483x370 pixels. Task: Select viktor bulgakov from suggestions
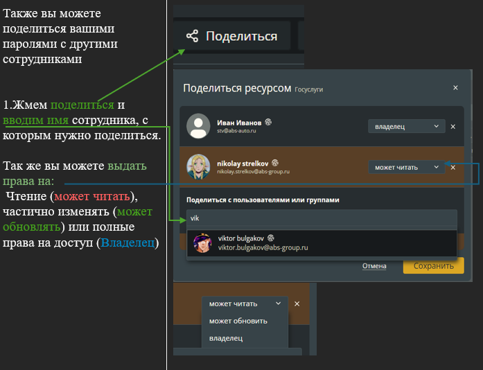tap(322, 243)
